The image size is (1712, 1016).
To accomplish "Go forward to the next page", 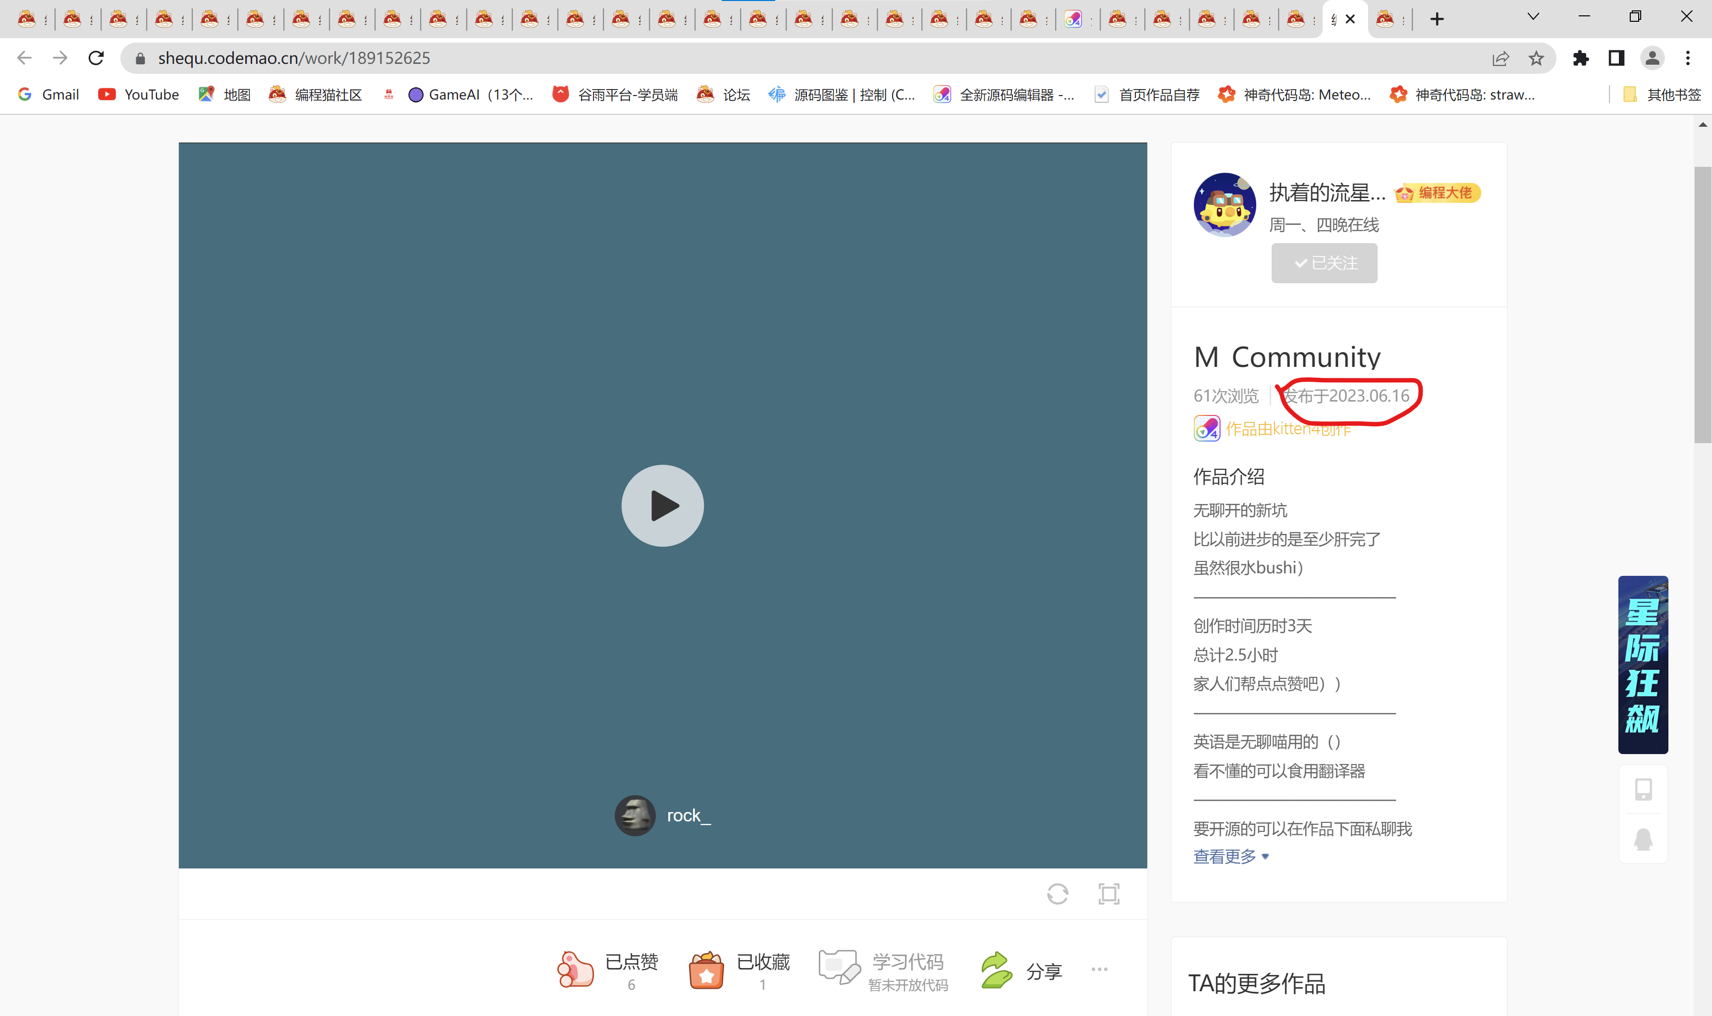I will coord(60,58).
